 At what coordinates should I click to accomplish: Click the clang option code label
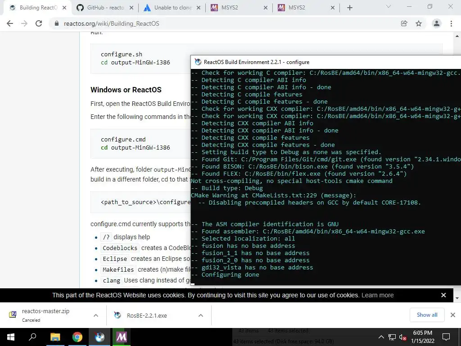112,281
